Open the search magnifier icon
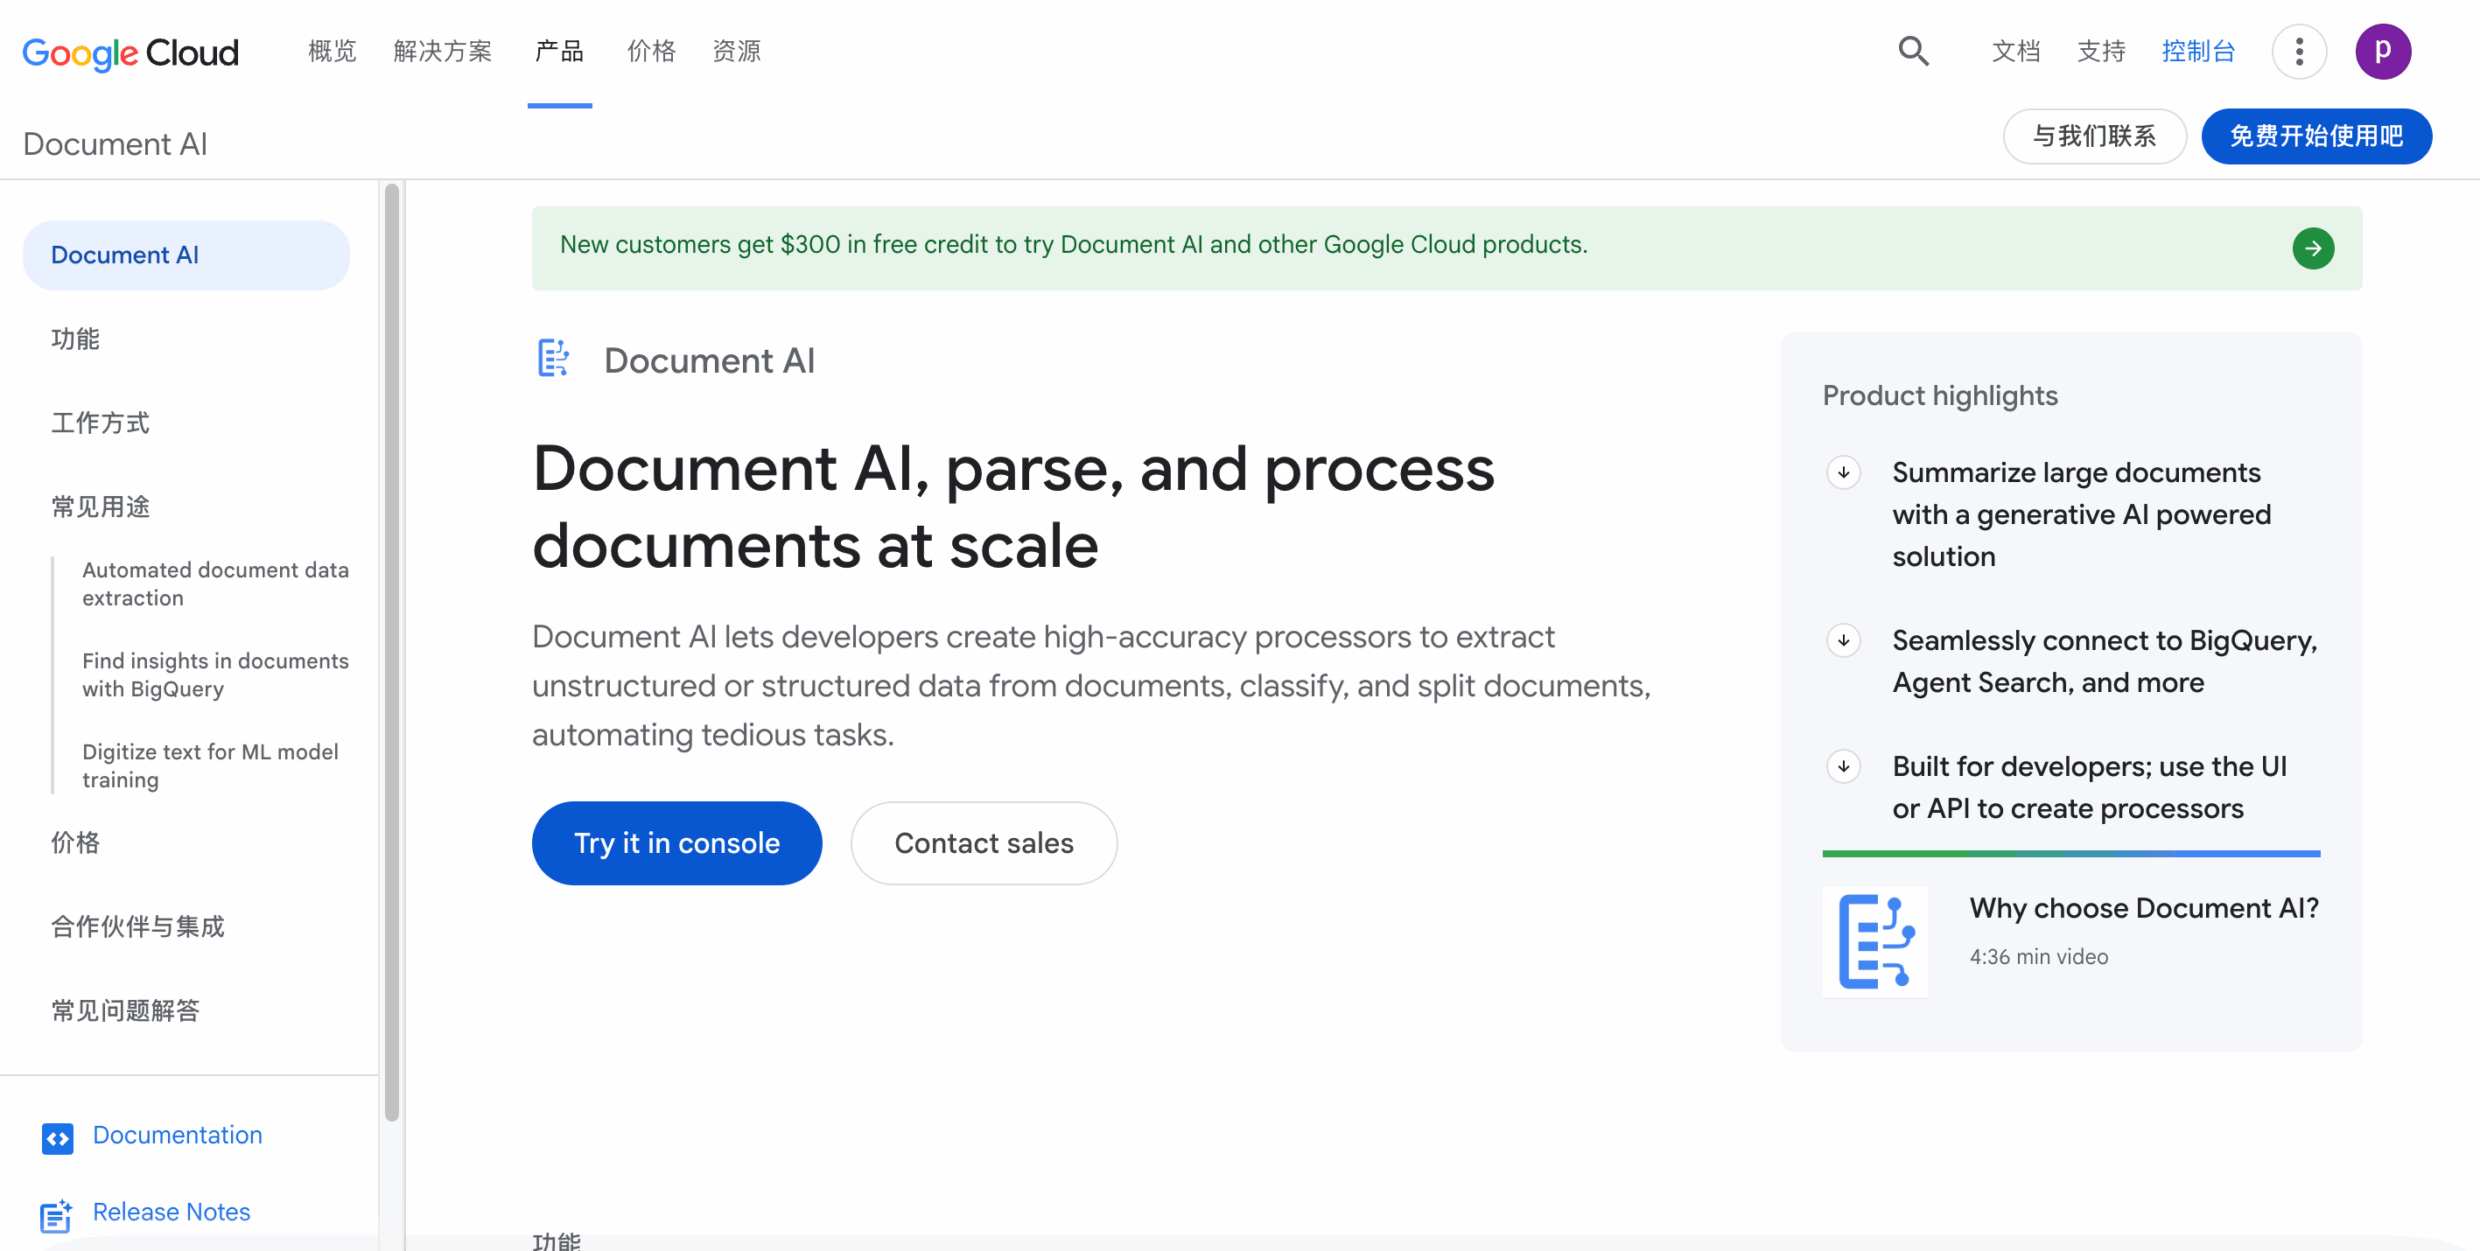The height and width of the screenshot is (1251, 2480). click(x=1913, y=51)
